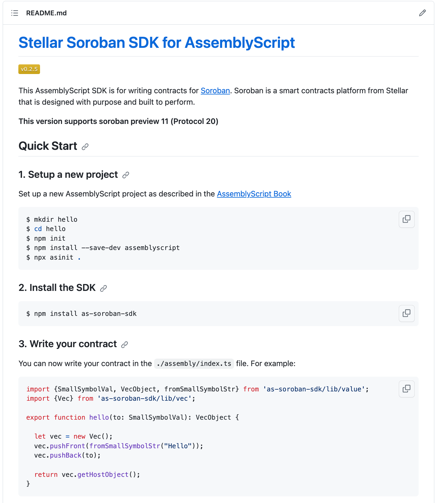
Task: Click the README.md file name label
Action: (46, 13)
